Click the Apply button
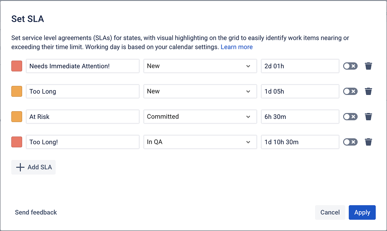 [x=362, y=212]
